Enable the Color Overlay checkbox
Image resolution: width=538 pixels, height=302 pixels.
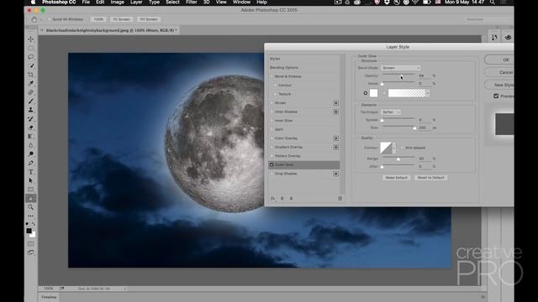pos(272,138)
